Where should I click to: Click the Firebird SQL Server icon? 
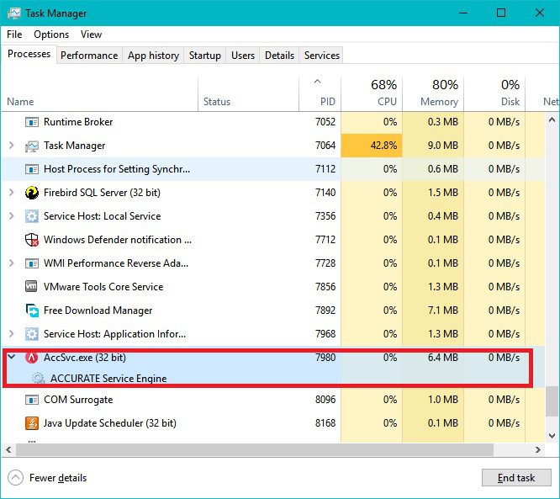tap(32, 193)
